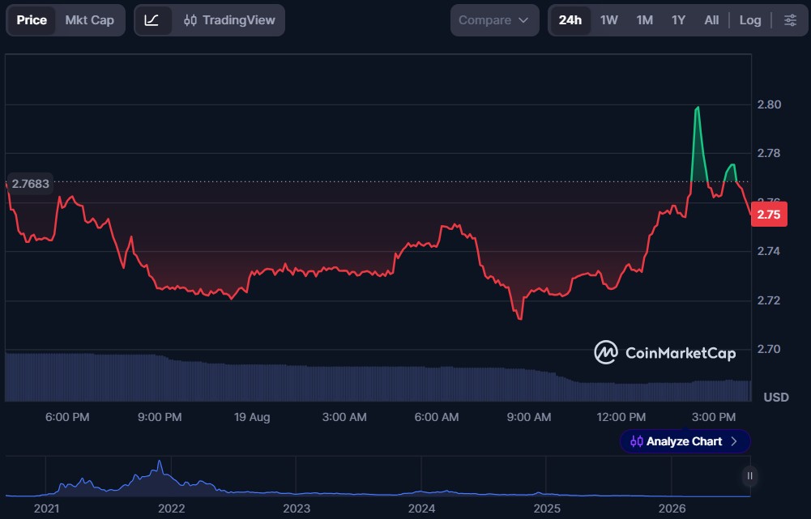Select the 1W time range

[608, 20]
